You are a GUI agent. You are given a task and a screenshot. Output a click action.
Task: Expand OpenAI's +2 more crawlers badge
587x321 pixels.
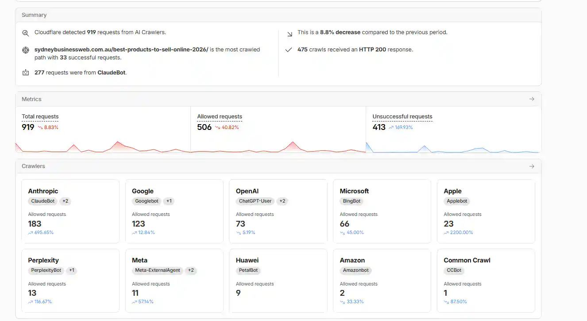(282, 201)
